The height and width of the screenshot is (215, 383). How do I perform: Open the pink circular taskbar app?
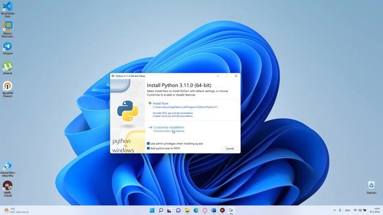[205, 210]
